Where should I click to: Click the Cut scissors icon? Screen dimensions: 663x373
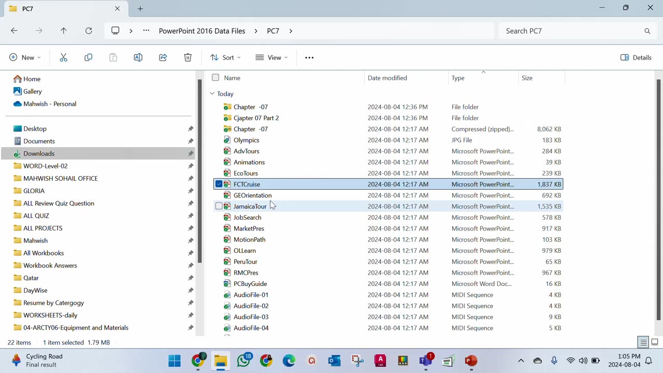(63, 58)
